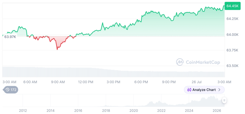Click the 2020 label on timeline navigator
This screenshot has height=114, width=245.
[134, 111]
